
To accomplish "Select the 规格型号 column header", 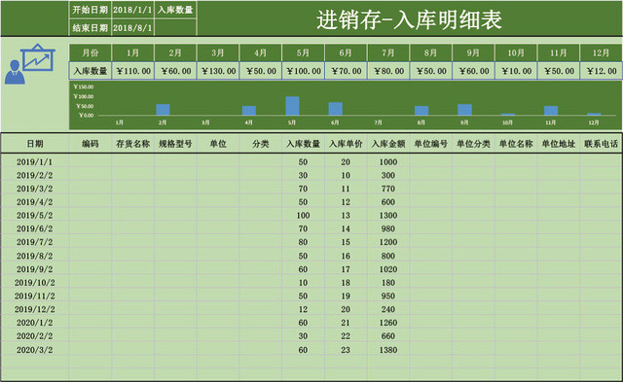I will (x=175, y=144).
